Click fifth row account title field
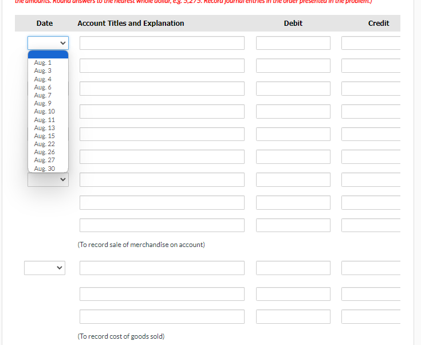This screenshot has width=421, height=345. pyautogui.click(x=162, y=134)
